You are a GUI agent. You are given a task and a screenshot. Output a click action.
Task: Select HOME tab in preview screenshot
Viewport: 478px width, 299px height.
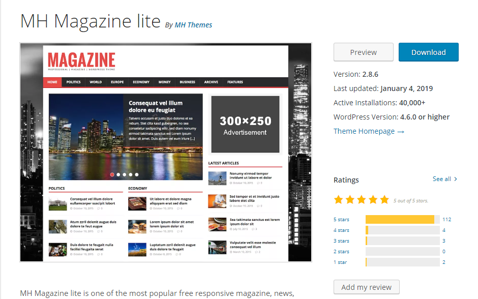52,82
